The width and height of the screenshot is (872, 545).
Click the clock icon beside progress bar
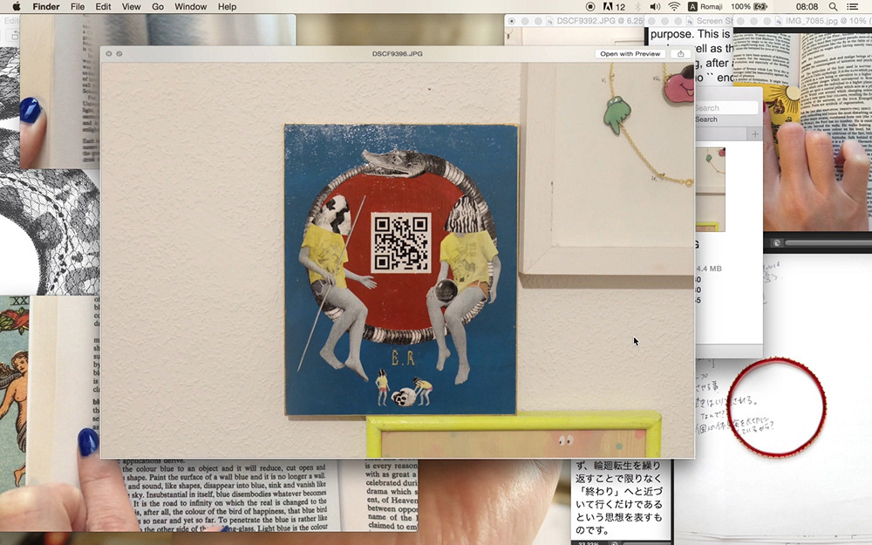coord(776,243)
